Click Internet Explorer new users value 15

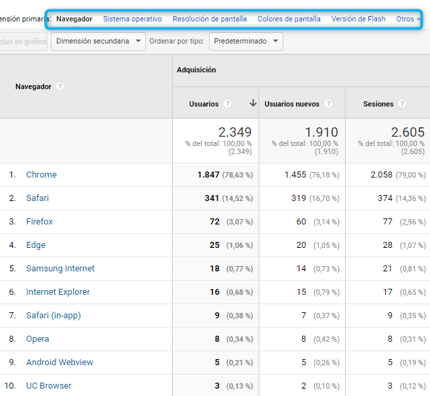(x=301, y=292)
